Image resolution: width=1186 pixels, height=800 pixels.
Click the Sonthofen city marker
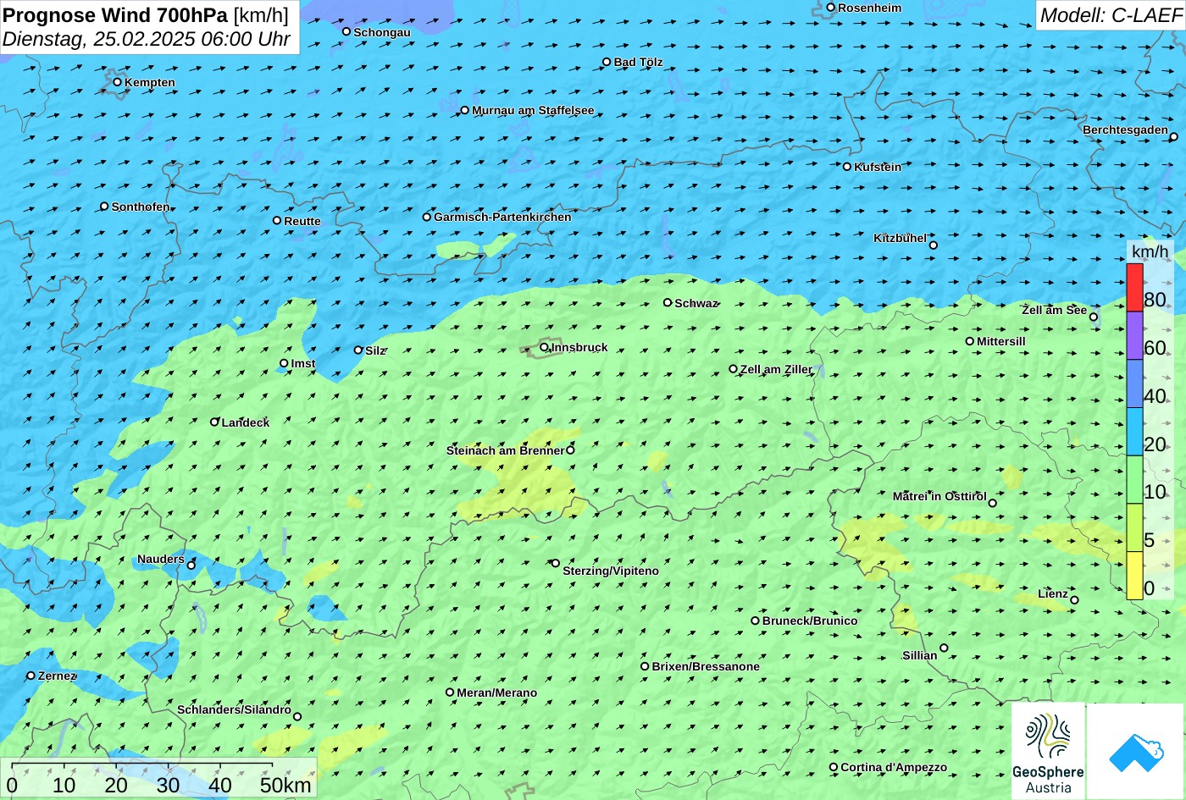pos(104,207)
